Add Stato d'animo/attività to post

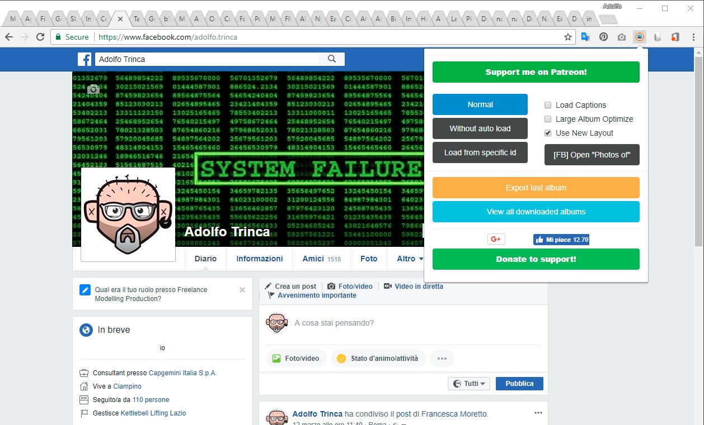tap(378, 359)
